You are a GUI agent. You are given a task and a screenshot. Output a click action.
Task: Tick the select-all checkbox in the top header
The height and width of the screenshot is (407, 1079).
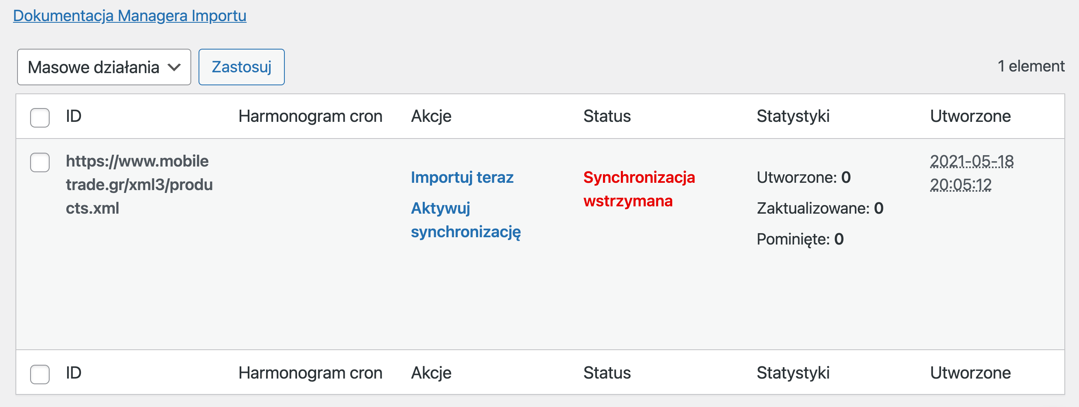(40, 117)
